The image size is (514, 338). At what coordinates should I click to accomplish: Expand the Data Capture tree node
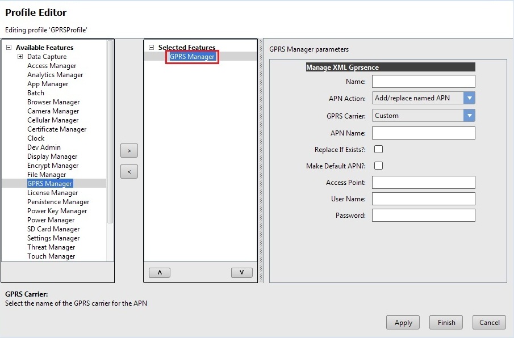tap(20, 57)
